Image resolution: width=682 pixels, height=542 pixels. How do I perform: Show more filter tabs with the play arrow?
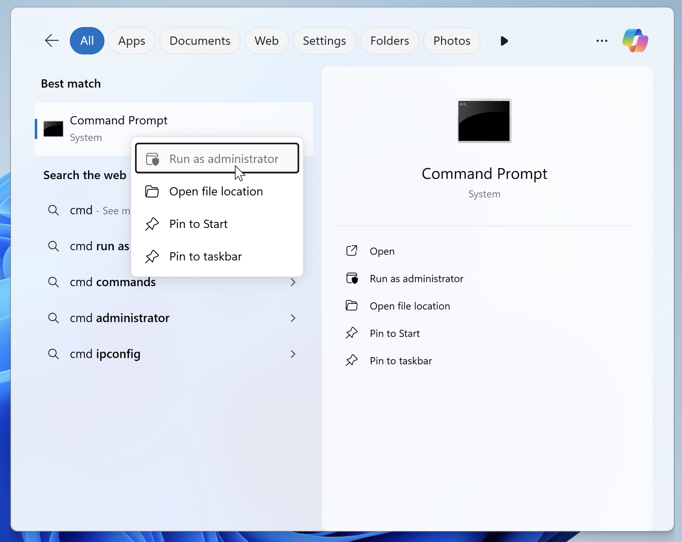pyautogui.click(x=504, y=41)
